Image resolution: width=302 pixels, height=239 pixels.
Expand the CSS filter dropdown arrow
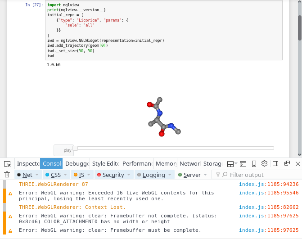pyautogui.click(x=65, y=175)
